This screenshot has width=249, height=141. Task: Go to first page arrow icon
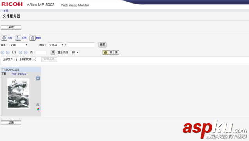point(3,53)
